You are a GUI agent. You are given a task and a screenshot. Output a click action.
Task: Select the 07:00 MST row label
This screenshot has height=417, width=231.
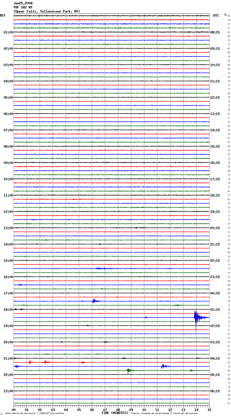click(x=8, y=130)
